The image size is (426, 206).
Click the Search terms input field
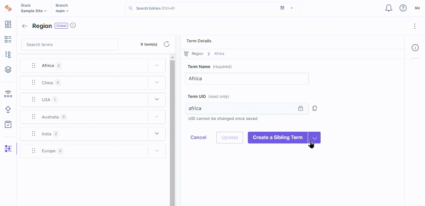(69, 45)
